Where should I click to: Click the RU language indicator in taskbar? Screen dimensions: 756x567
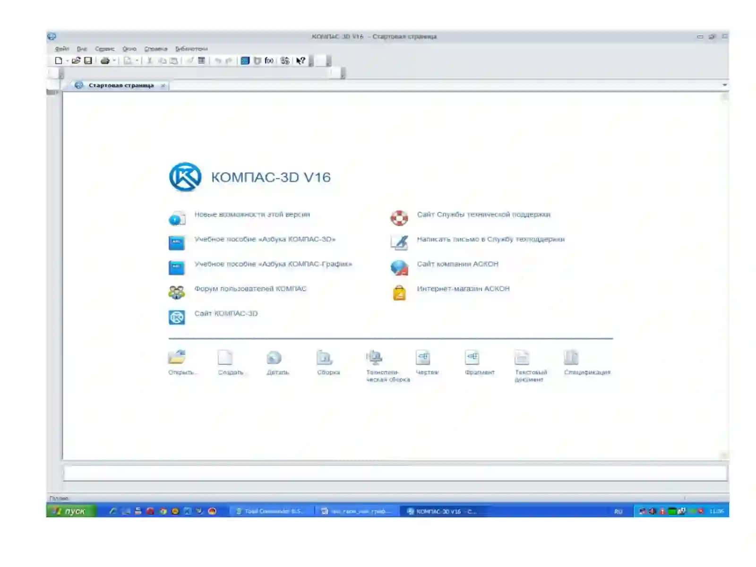pyautogui.click(x=618, y=512)
